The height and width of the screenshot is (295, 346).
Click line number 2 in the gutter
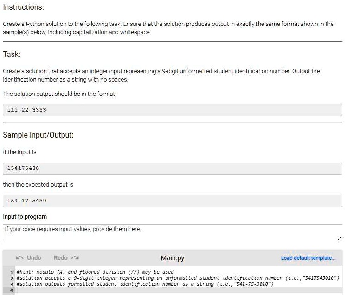(11, 278)
